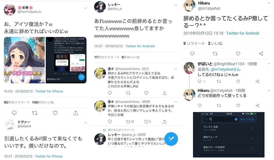This screenshot has width=274, height=160.
Task: Like the tweet by @HoriYukoALin
Action: click(55, 113)
